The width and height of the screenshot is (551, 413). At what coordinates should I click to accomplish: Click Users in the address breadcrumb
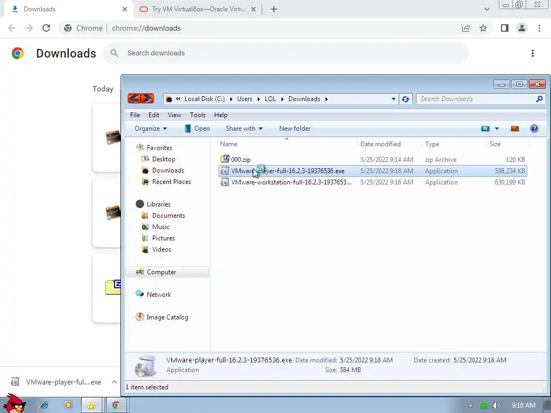coord(245,99)
